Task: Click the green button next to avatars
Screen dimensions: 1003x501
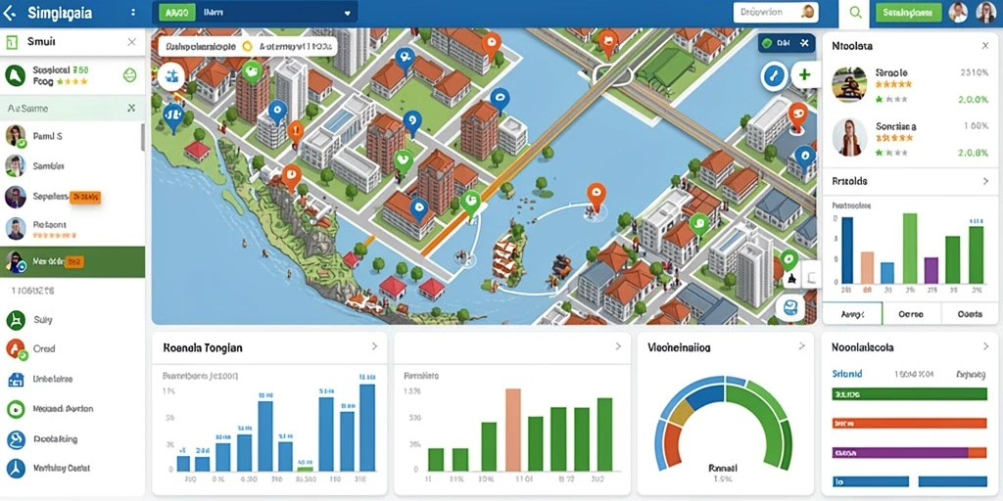Action: 908,13
